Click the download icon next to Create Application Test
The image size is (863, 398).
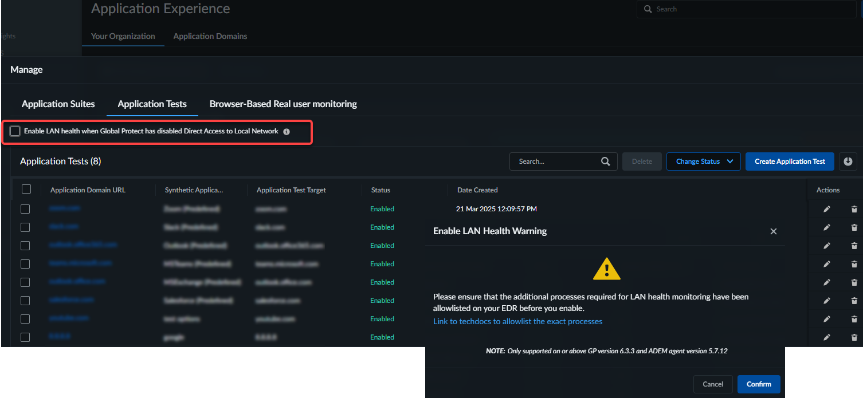849,161
